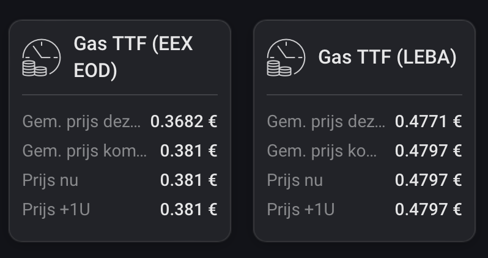Click 'Prijs nu' label in EEX EOD card
This screenshot has height=258, width=488.
click(50, 180)
